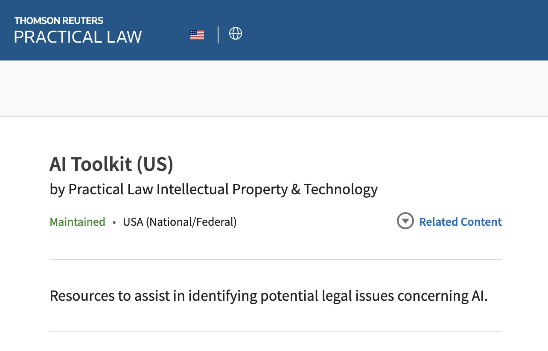Click the horizontal rule under Maintained row
The height and width of the screenshot is (351, 548).
click(275, 259)
